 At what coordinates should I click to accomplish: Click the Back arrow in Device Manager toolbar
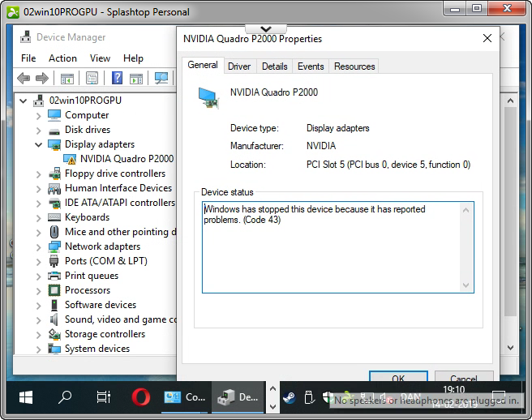tap(24, 79)
